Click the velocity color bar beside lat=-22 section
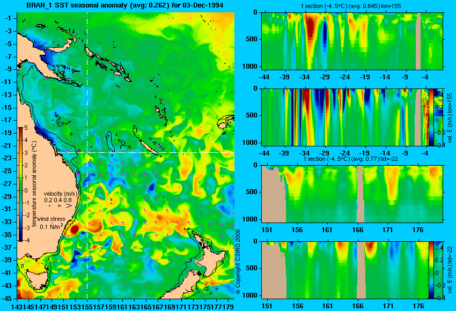Viewport: 456px width, 311px height. click(431, 270)
